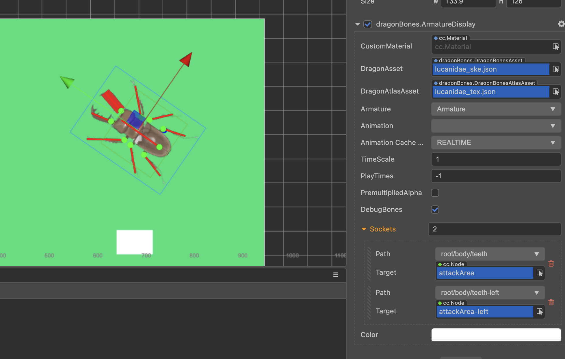Select the lucanidae_ske.json asset field
Screen dimensions: 565x359
(x=490, y=69)
